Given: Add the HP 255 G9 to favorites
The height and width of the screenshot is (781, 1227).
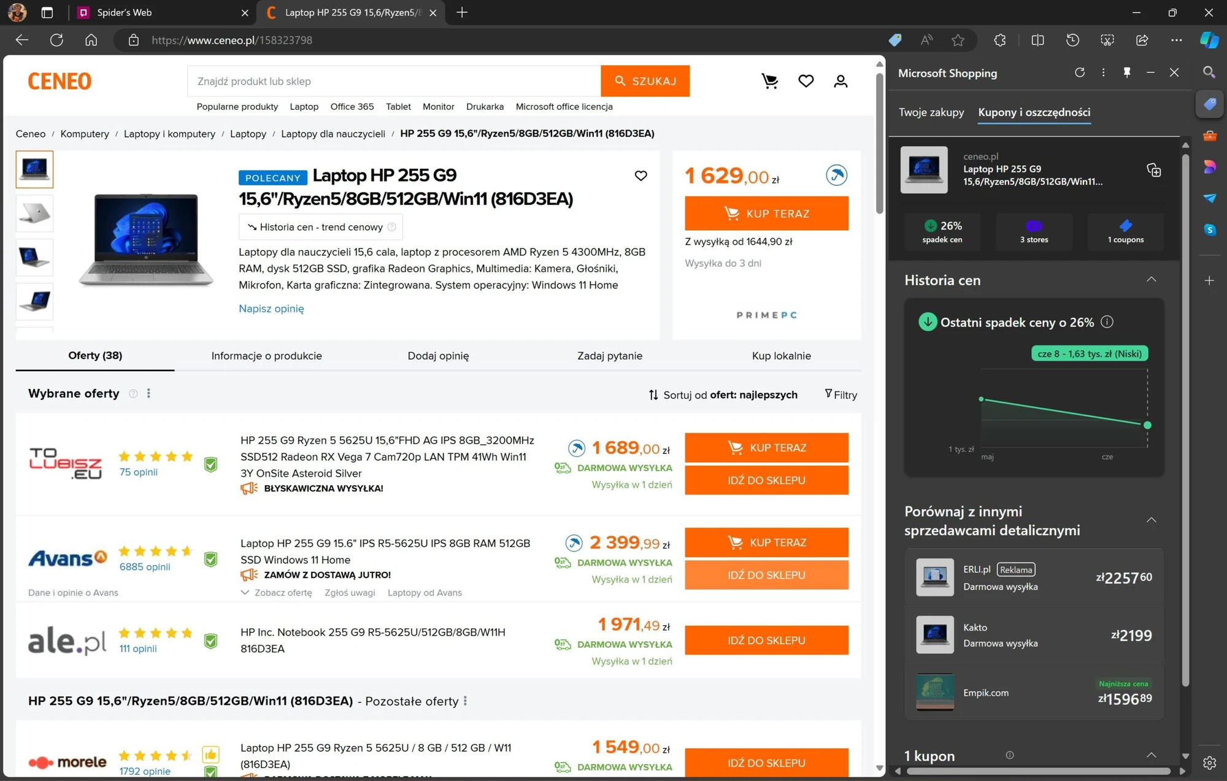Looking at the screenshot, I should 640,176.
